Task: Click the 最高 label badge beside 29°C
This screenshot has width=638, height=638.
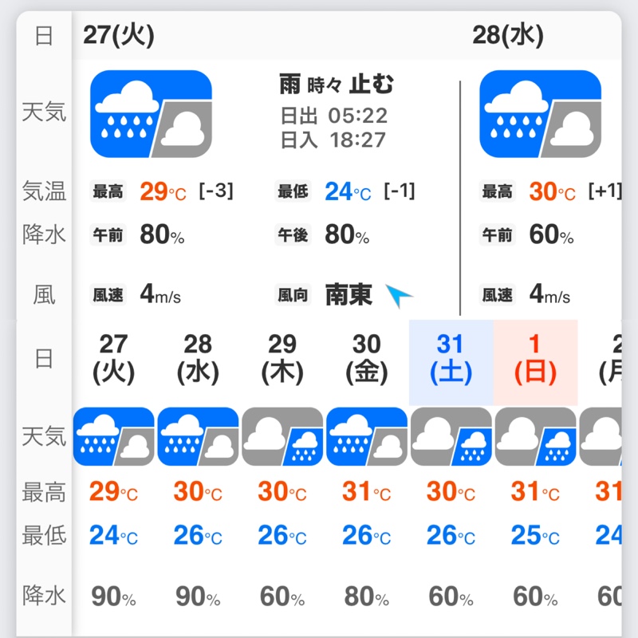Action: pos(108,191)
